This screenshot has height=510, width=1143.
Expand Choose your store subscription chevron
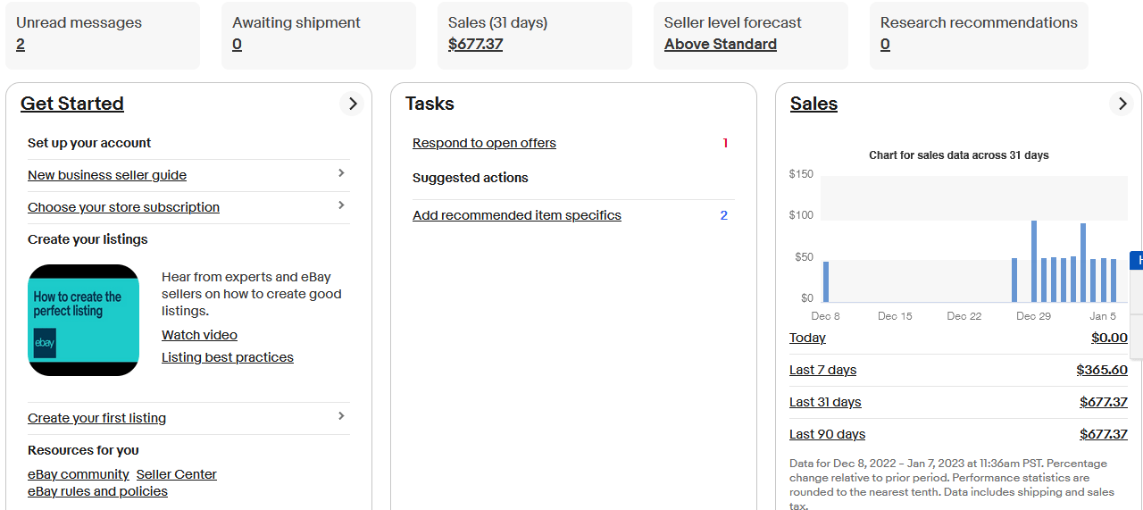pyautogui.click(x=341, y=205)
